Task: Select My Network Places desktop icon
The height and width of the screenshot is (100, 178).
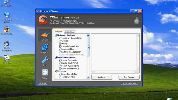Action: click(x=7, y=17)
